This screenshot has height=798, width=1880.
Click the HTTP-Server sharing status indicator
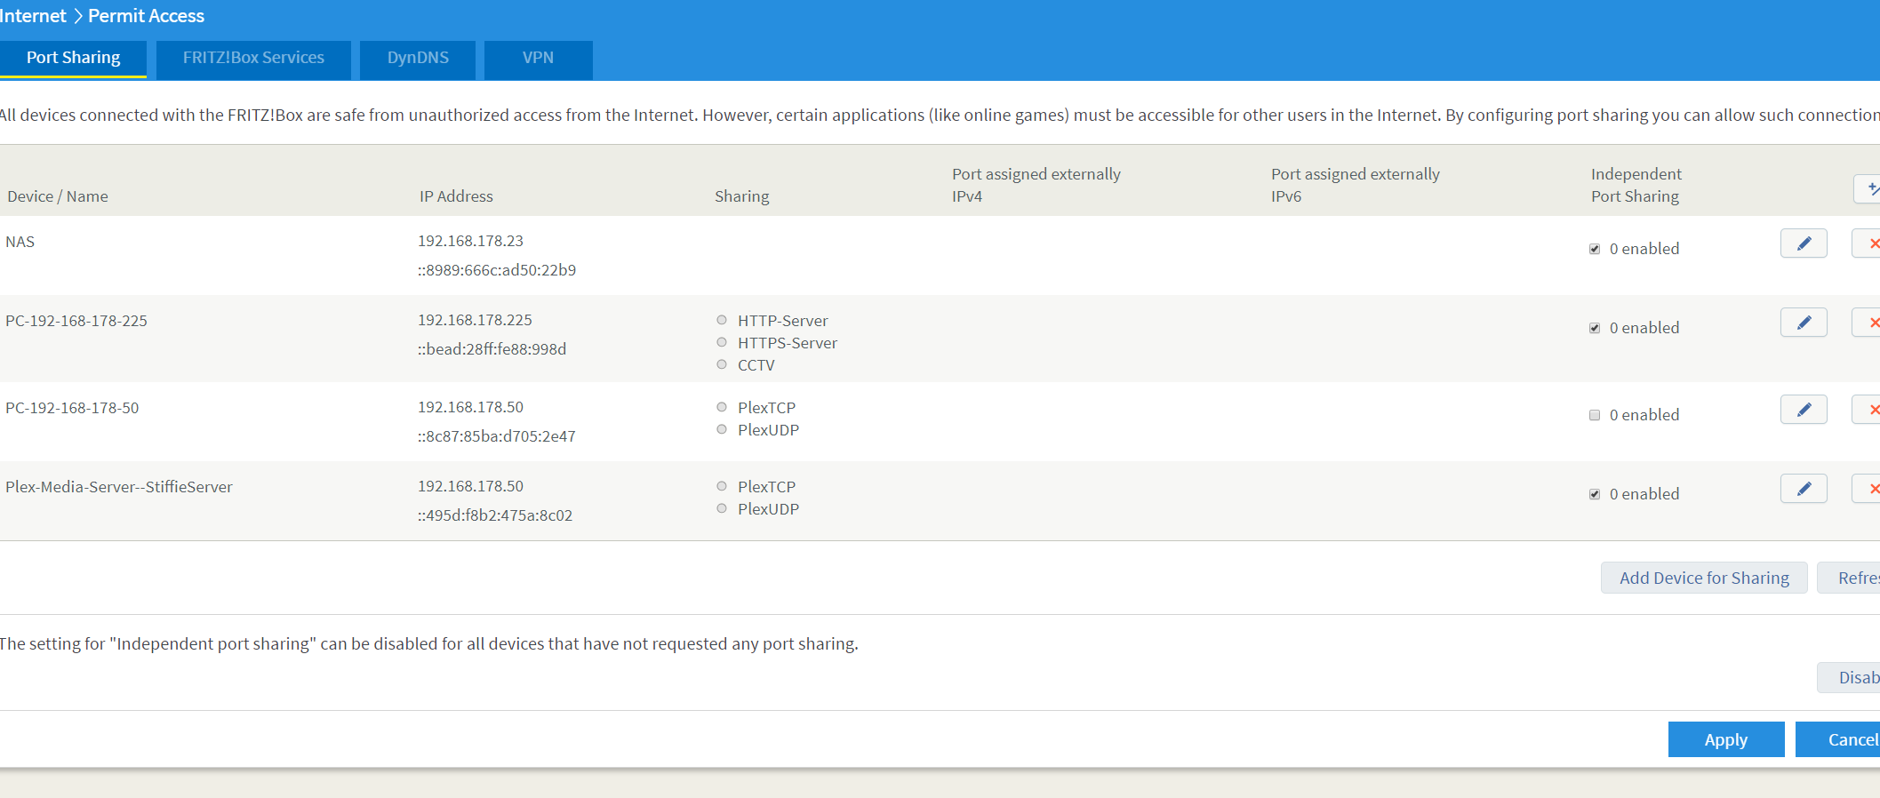pos(722,320)
